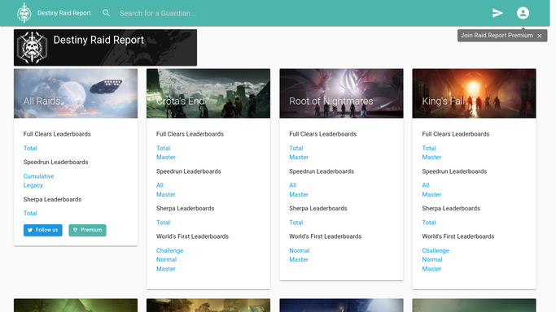This screenshot has height=312, width=556.
Task: Open Crota's End Challenge World's First leaderboard
Action: (169, 250)
